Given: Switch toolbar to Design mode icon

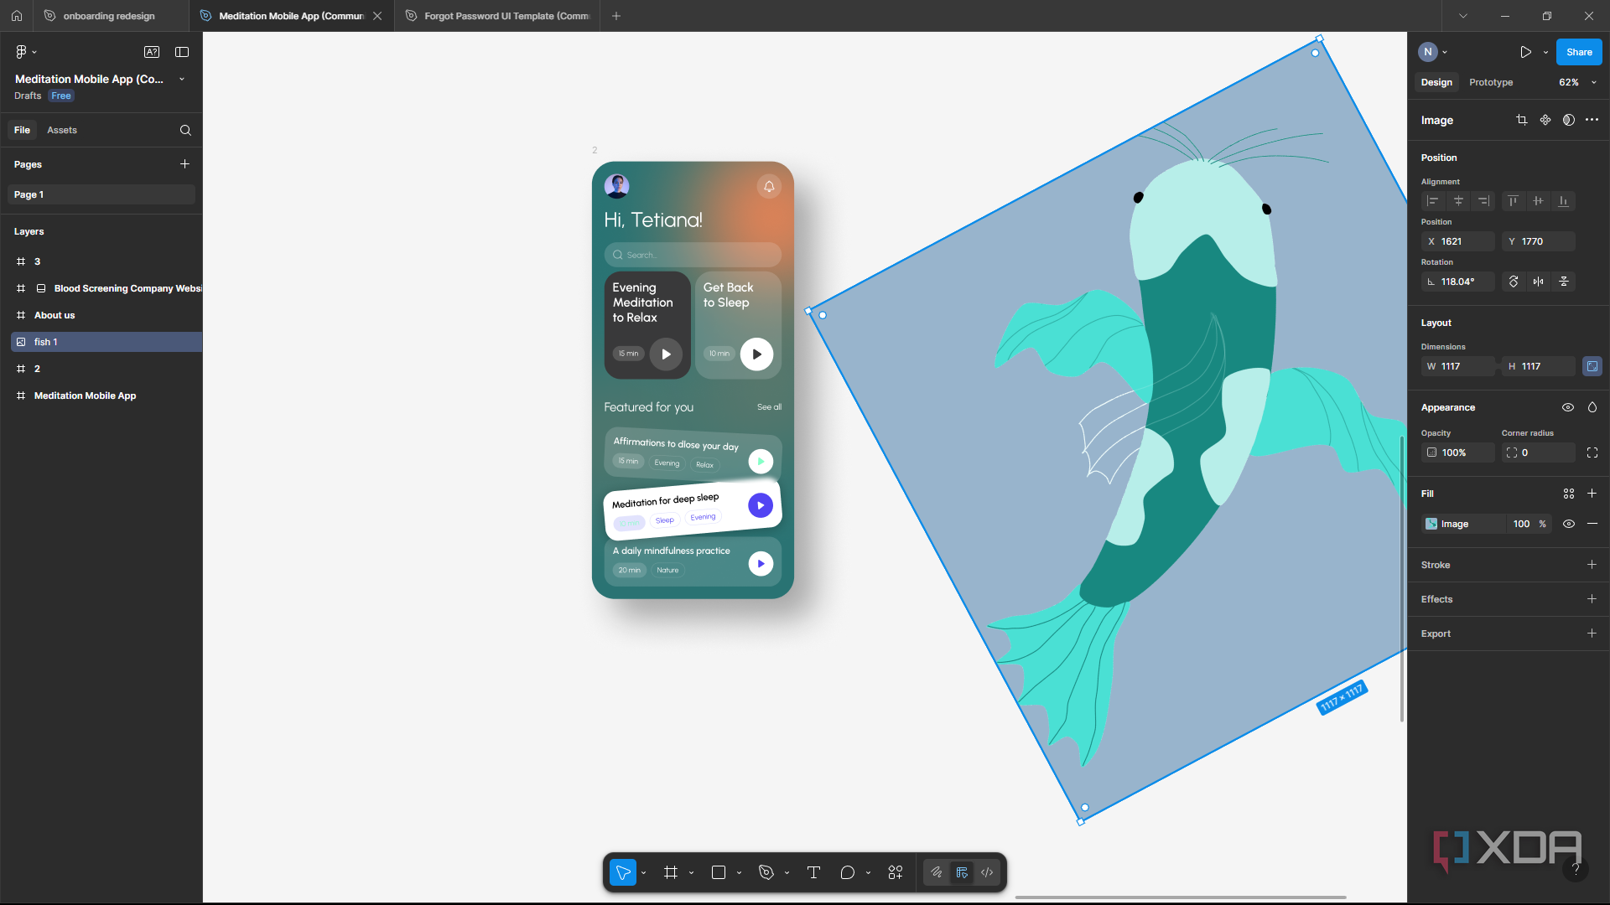Looking at the screenshot, I should (962, 872).
